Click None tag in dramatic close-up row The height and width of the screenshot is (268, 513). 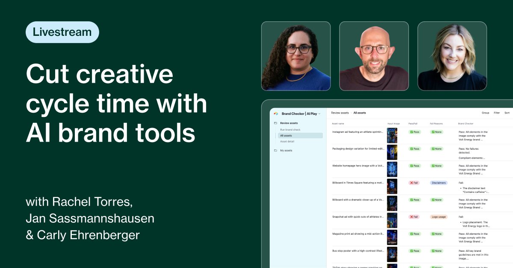pyautogui.click(x=436, y=200)
